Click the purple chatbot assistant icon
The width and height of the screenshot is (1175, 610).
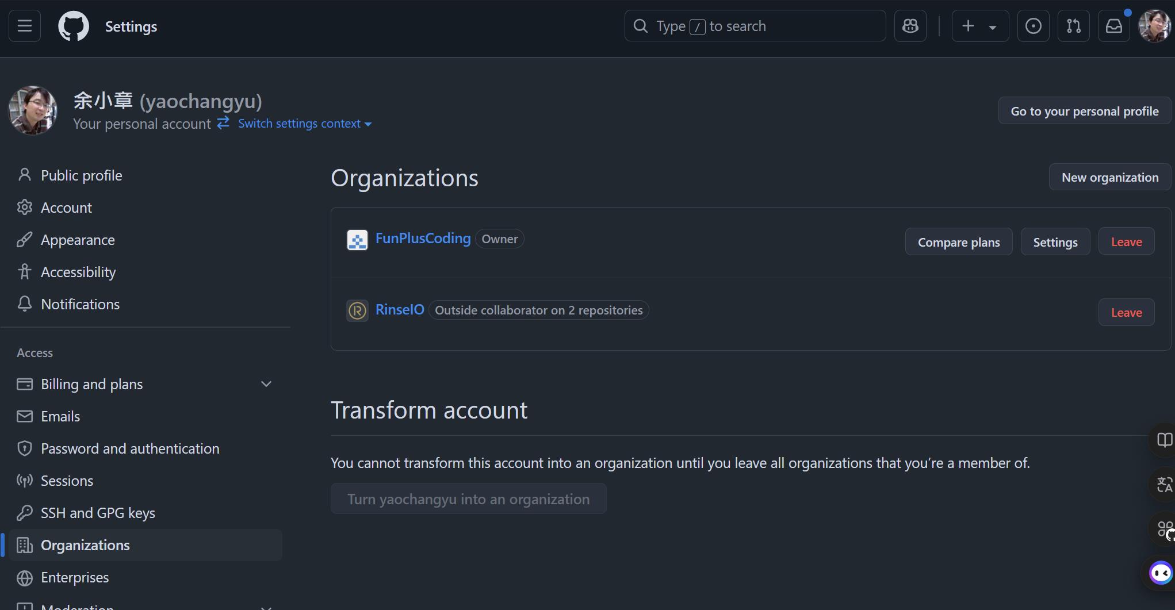[x=1161, y=573]
